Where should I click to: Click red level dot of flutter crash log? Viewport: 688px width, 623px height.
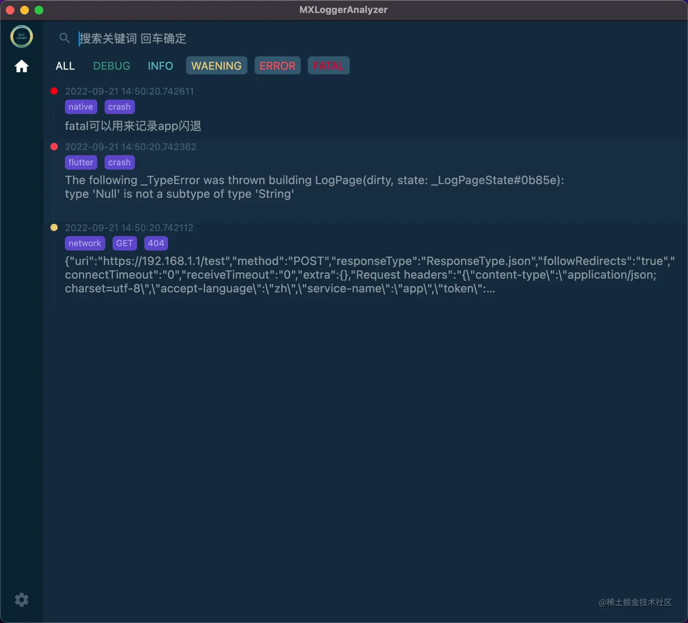click(x=54, y=147)
